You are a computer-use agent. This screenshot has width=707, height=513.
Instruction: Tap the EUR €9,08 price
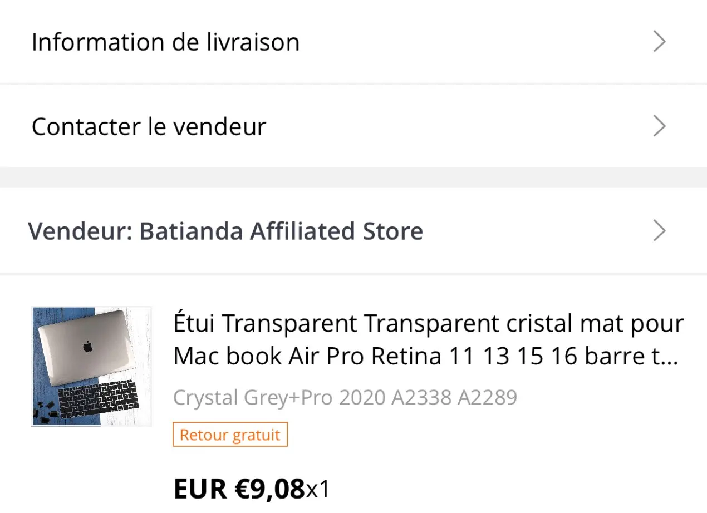(x=239, y=489)
